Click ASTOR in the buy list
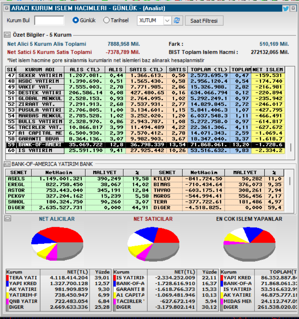Viewport: 299px width, 319px height. pyautogui.click(x=16, y=190)
